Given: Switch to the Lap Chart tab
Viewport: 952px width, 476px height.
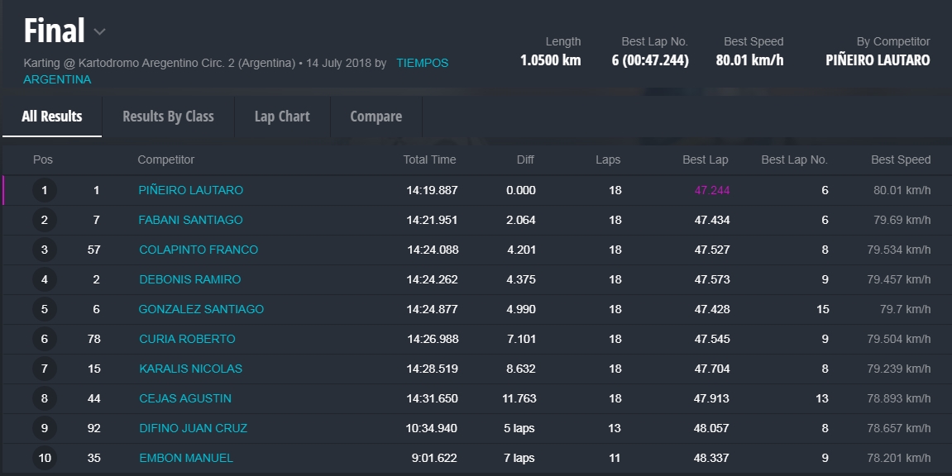Looking at the screenshot, I should 282,117.
